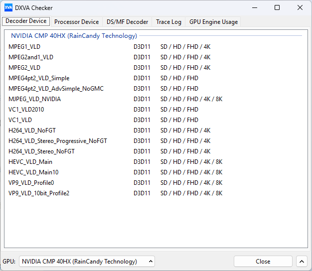Select the MPEG1_VLD decoder entry

tap(24, 47)
